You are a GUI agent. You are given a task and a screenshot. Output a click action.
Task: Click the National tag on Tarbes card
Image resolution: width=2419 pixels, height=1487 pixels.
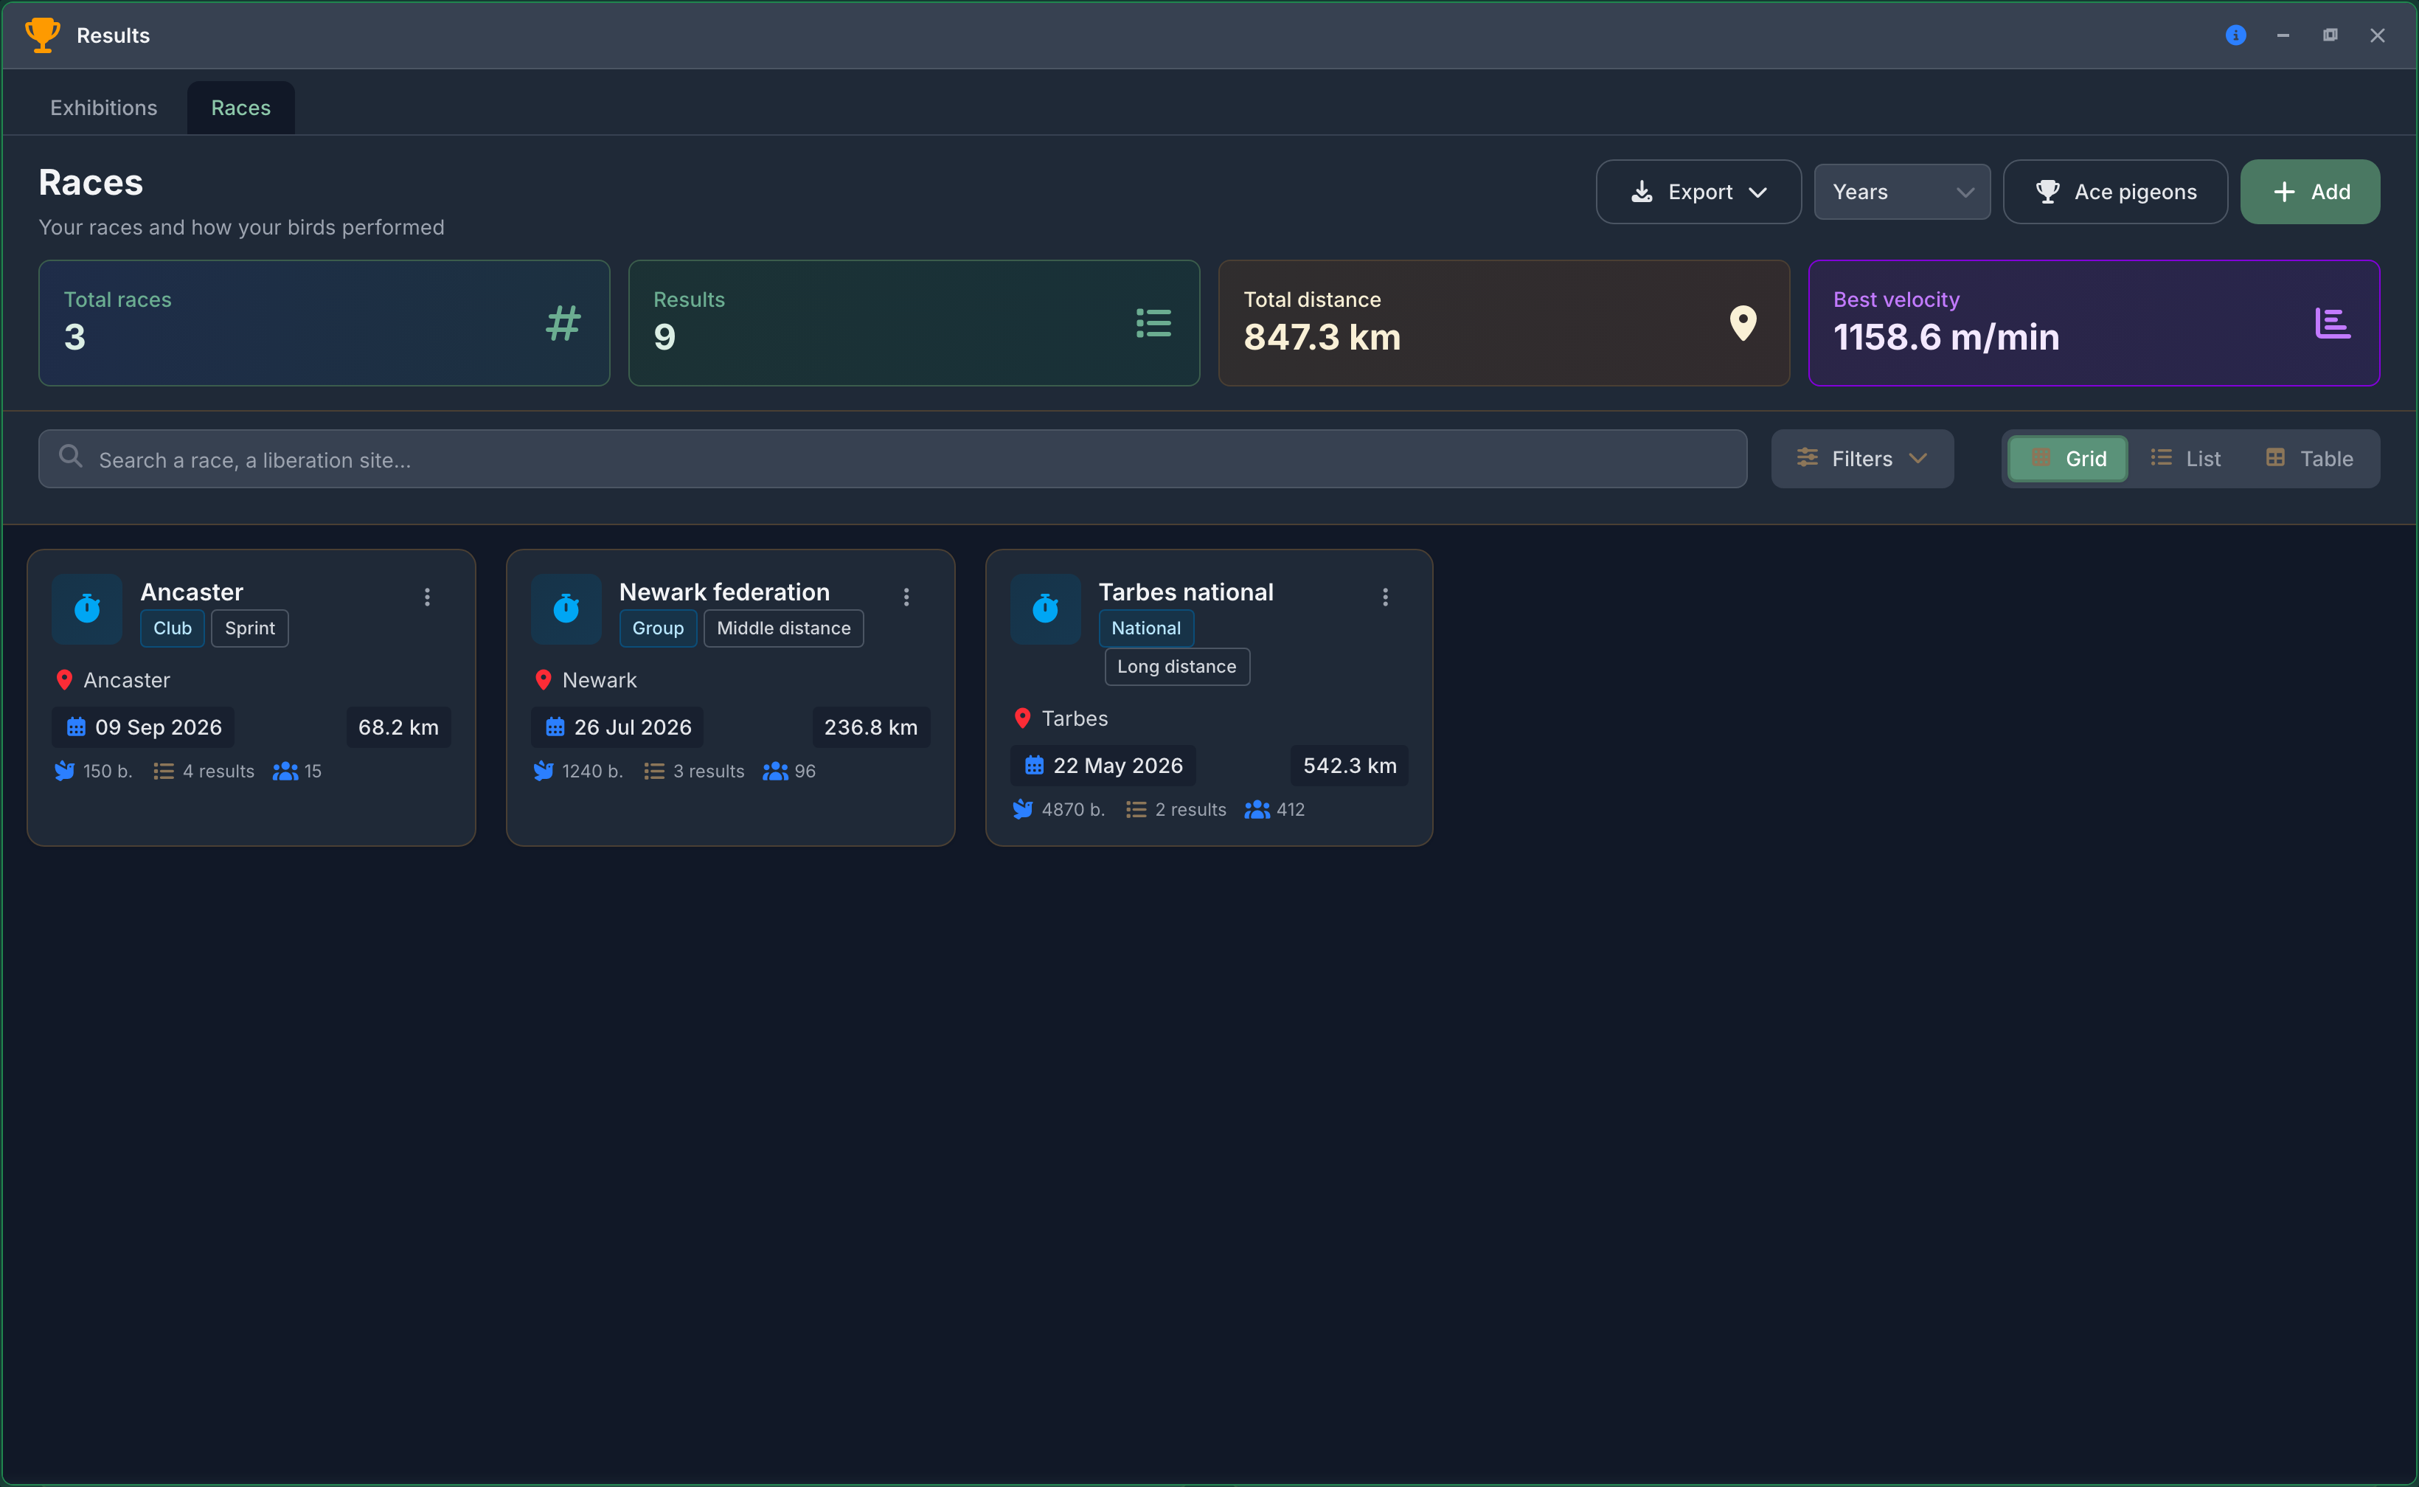pos(1145,628)
